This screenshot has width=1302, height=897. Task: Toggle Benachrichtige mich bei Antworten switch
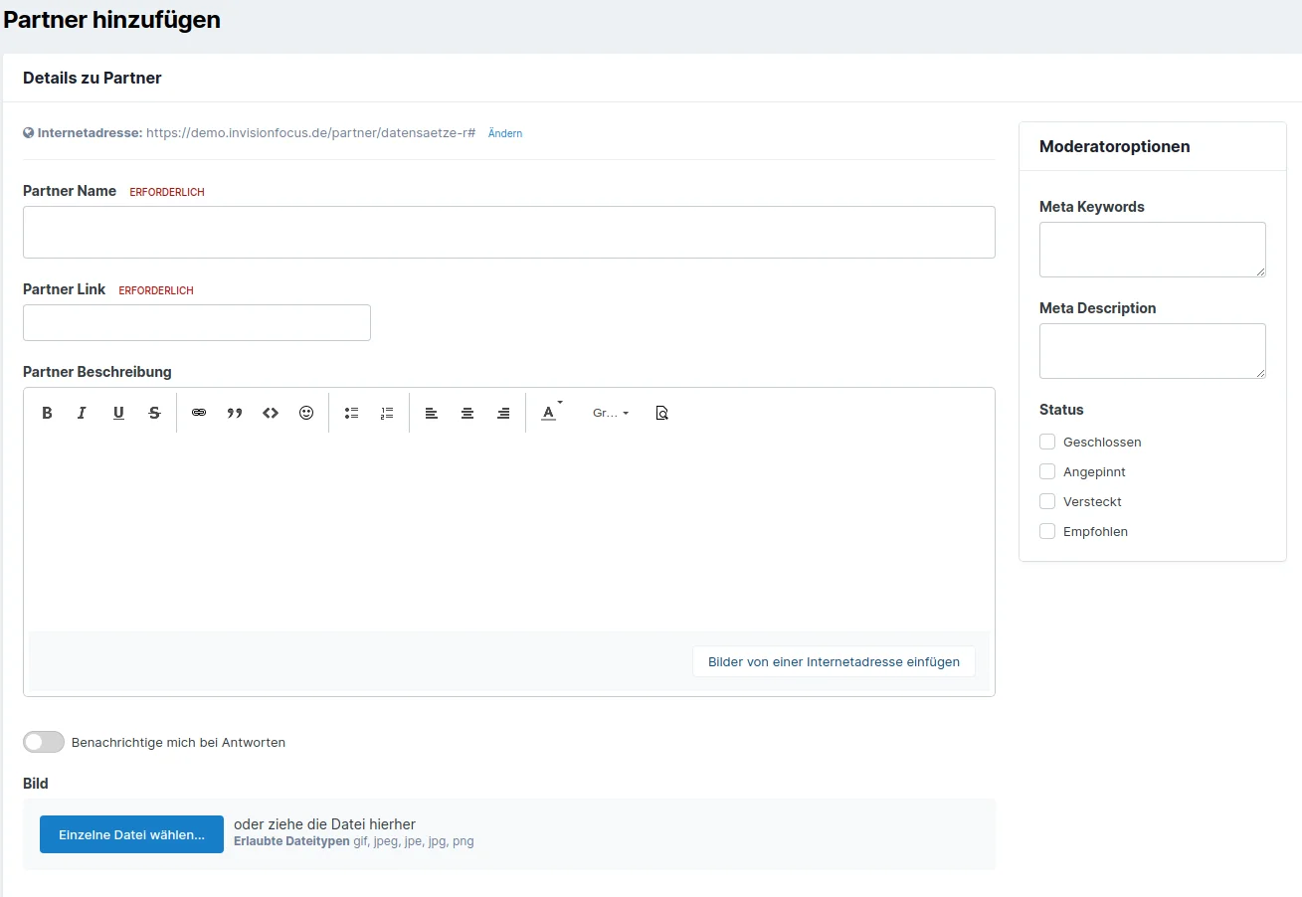point(44,742)
